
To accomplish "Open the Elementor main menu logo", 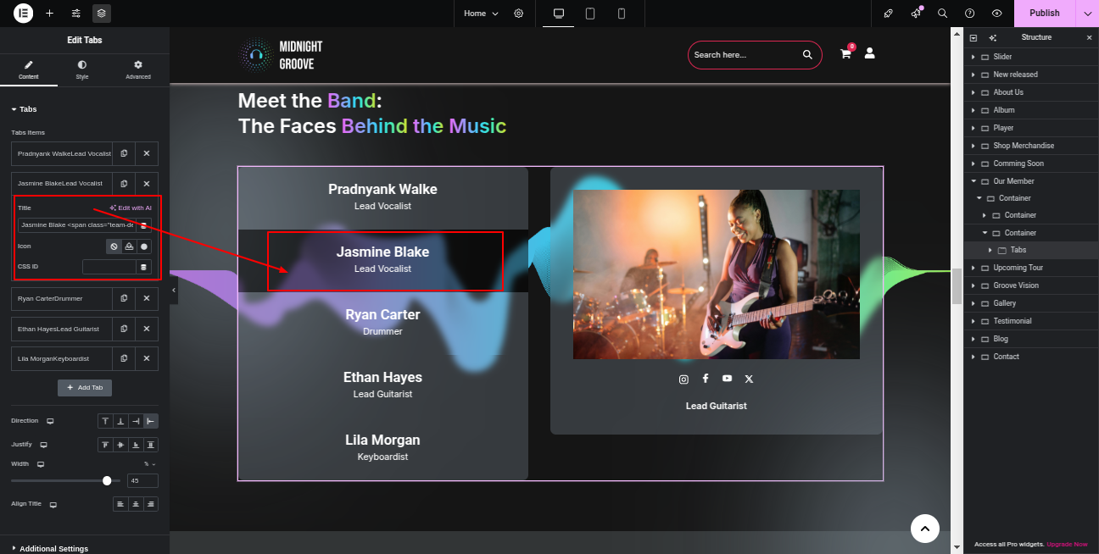I will pyautogui.click(x=24, y=13).
